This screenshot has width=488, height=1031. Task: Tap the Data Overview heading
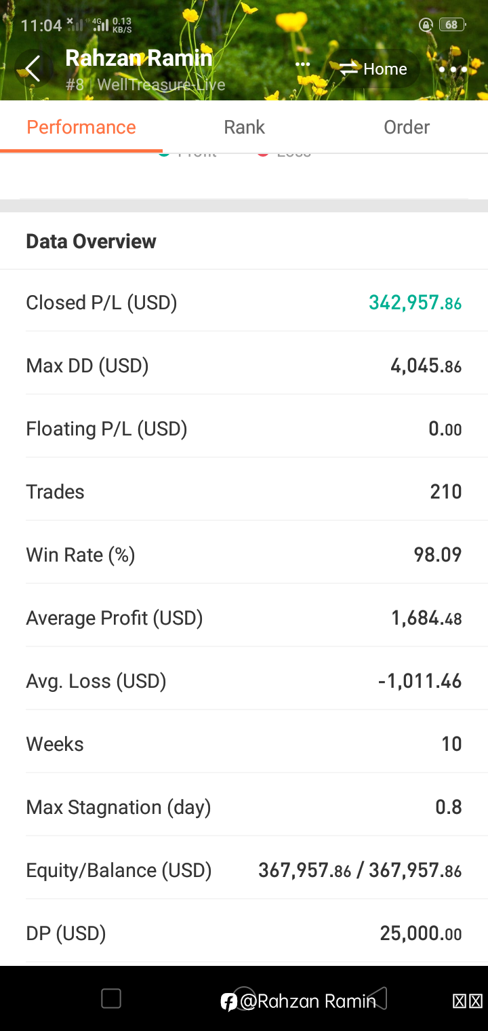(x=91, y=241)
